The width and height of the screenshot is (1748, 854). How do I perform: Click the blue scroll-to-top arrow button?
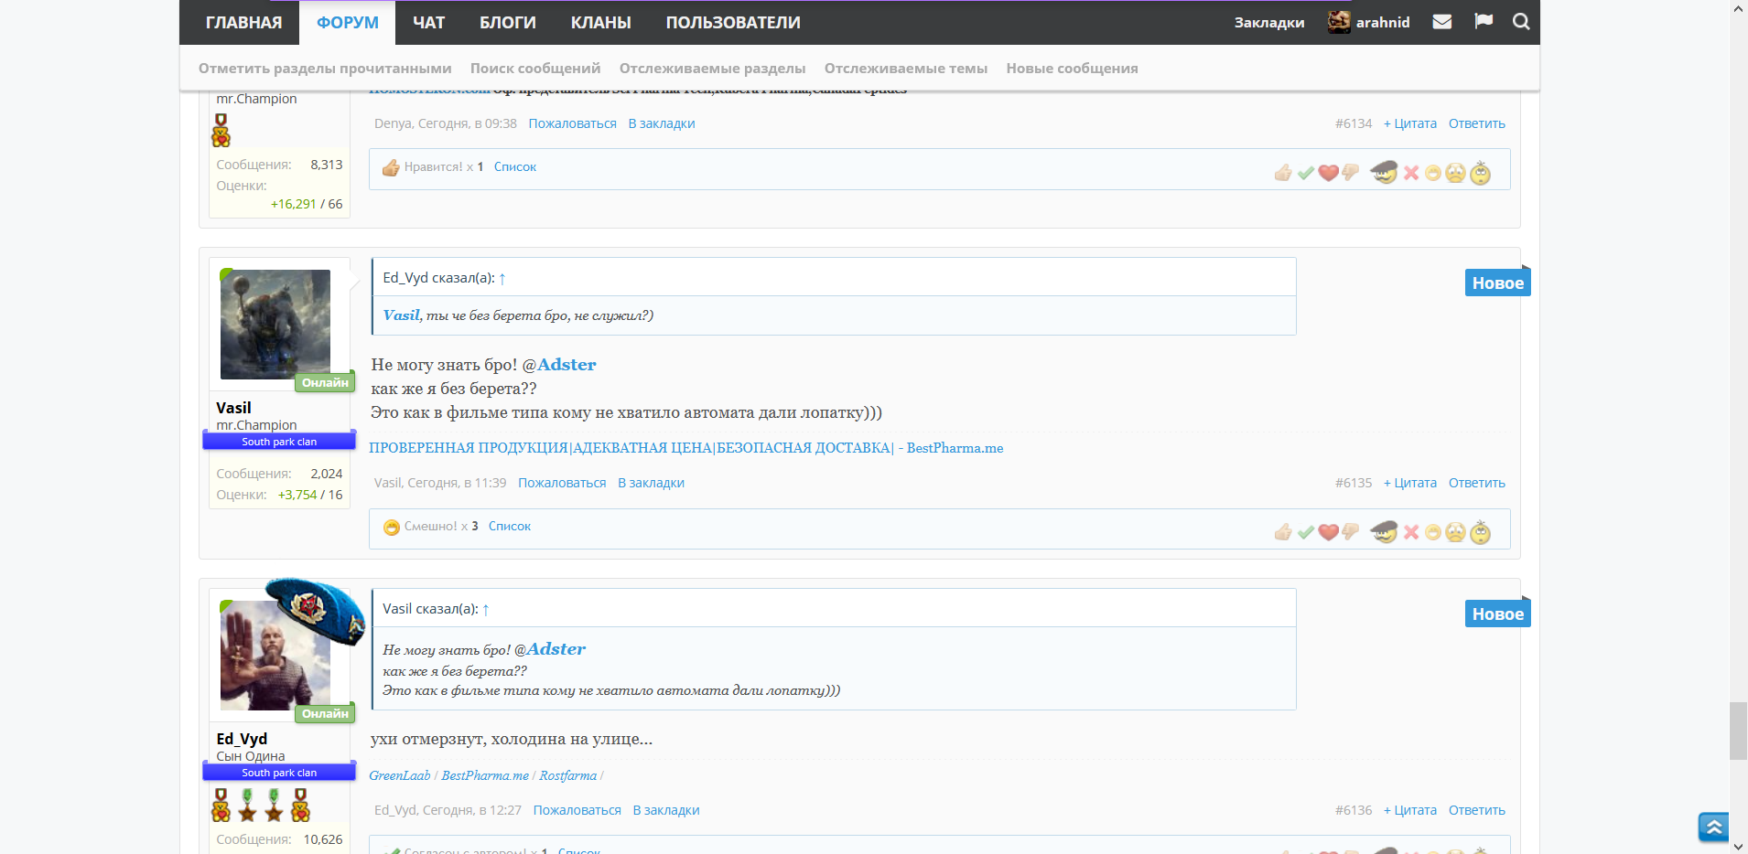(1713, 827)
